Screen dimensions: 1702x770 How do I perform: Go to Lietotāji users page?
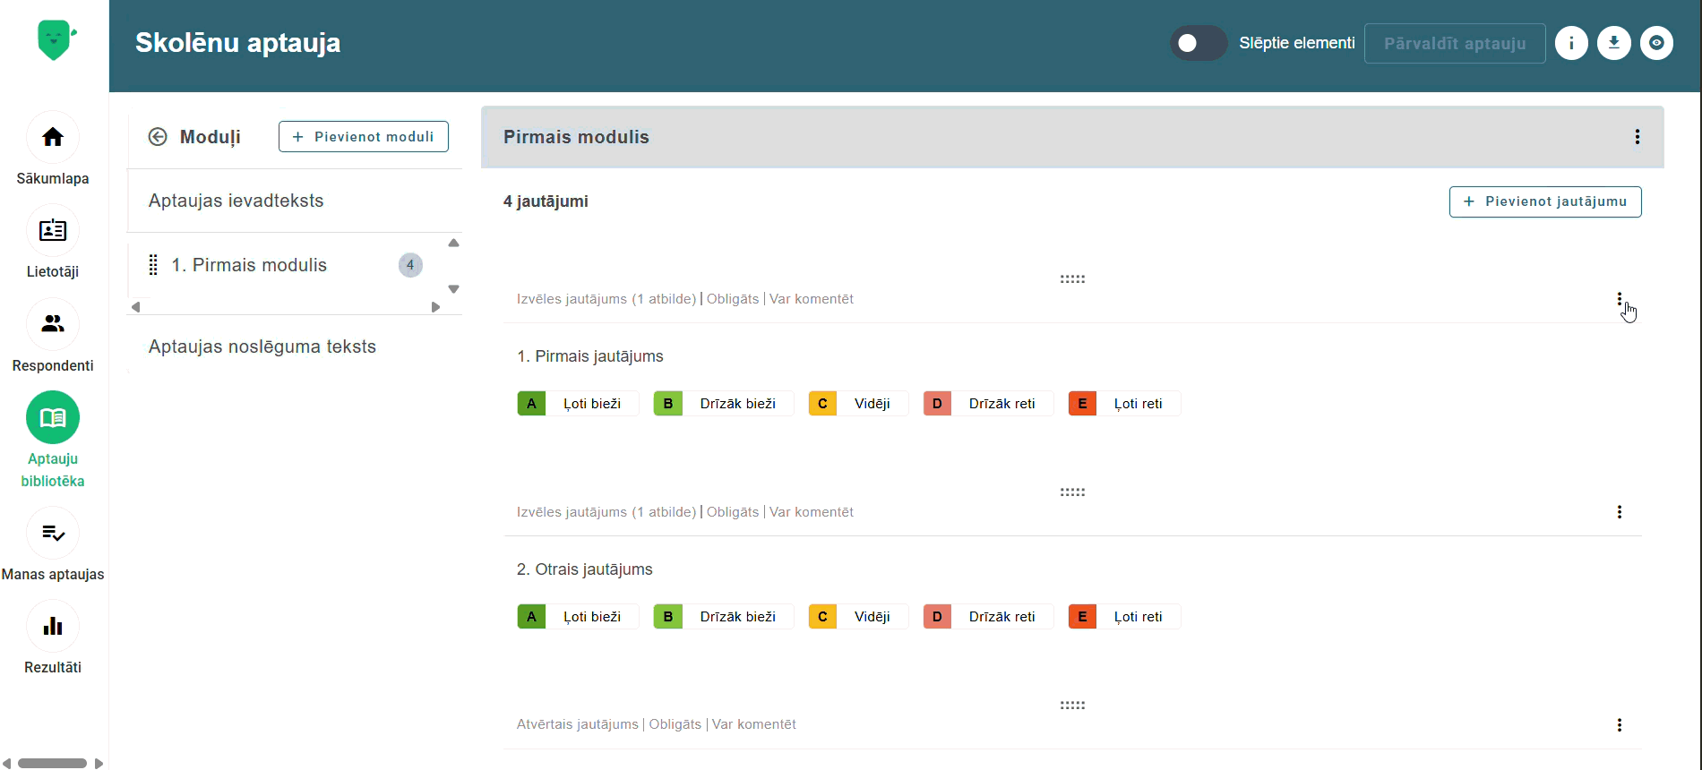[53, 231]
